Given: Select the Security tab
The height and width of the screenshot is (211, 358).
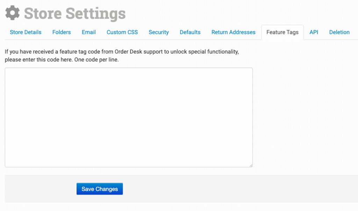Looking at the screenshot, I should [x=159, y=32].
